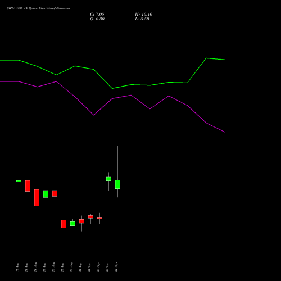The height and width of the screenshot is (281, 281).
Task: Click the '31 Aug' date label
Action: 80,268
